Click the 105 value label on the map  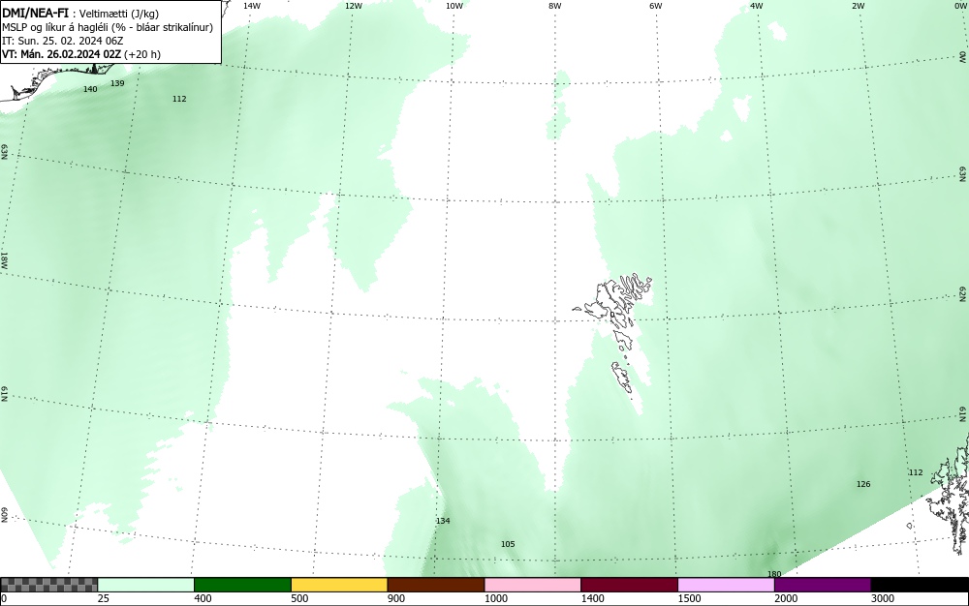[x=508, y=544]
